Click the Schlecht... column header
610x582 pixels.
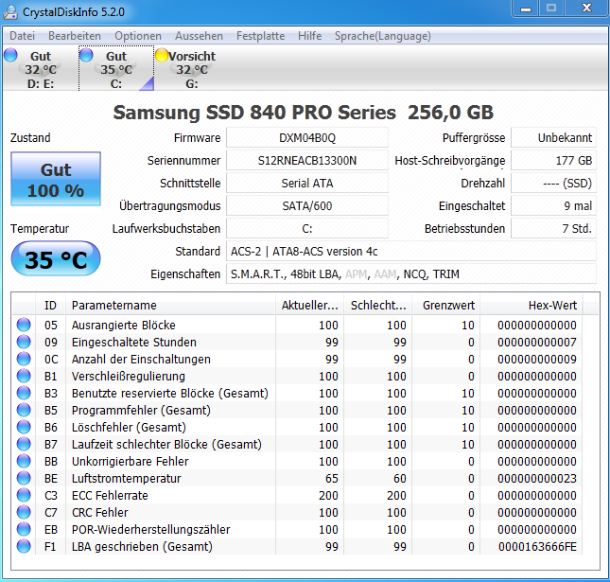pos(377,306)
